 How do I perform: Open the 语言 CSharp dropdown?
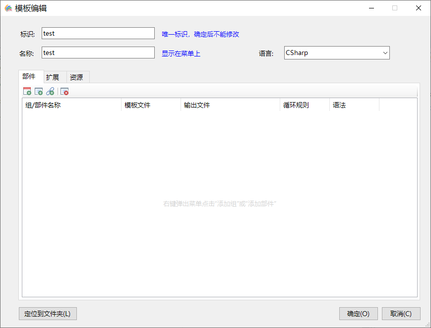tap(337, 53)
